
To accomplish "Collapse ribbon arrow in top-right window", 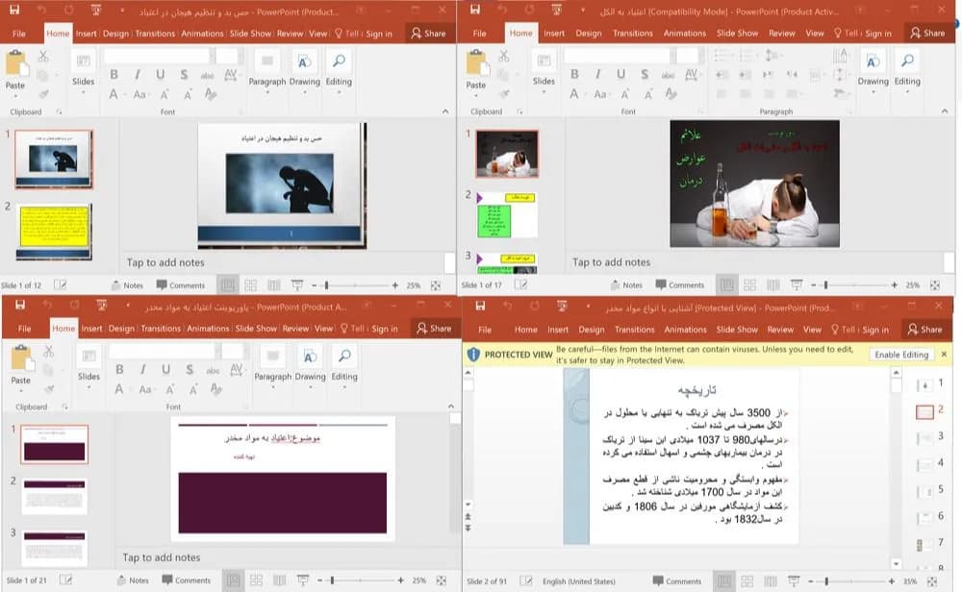I will click(945, 111).
